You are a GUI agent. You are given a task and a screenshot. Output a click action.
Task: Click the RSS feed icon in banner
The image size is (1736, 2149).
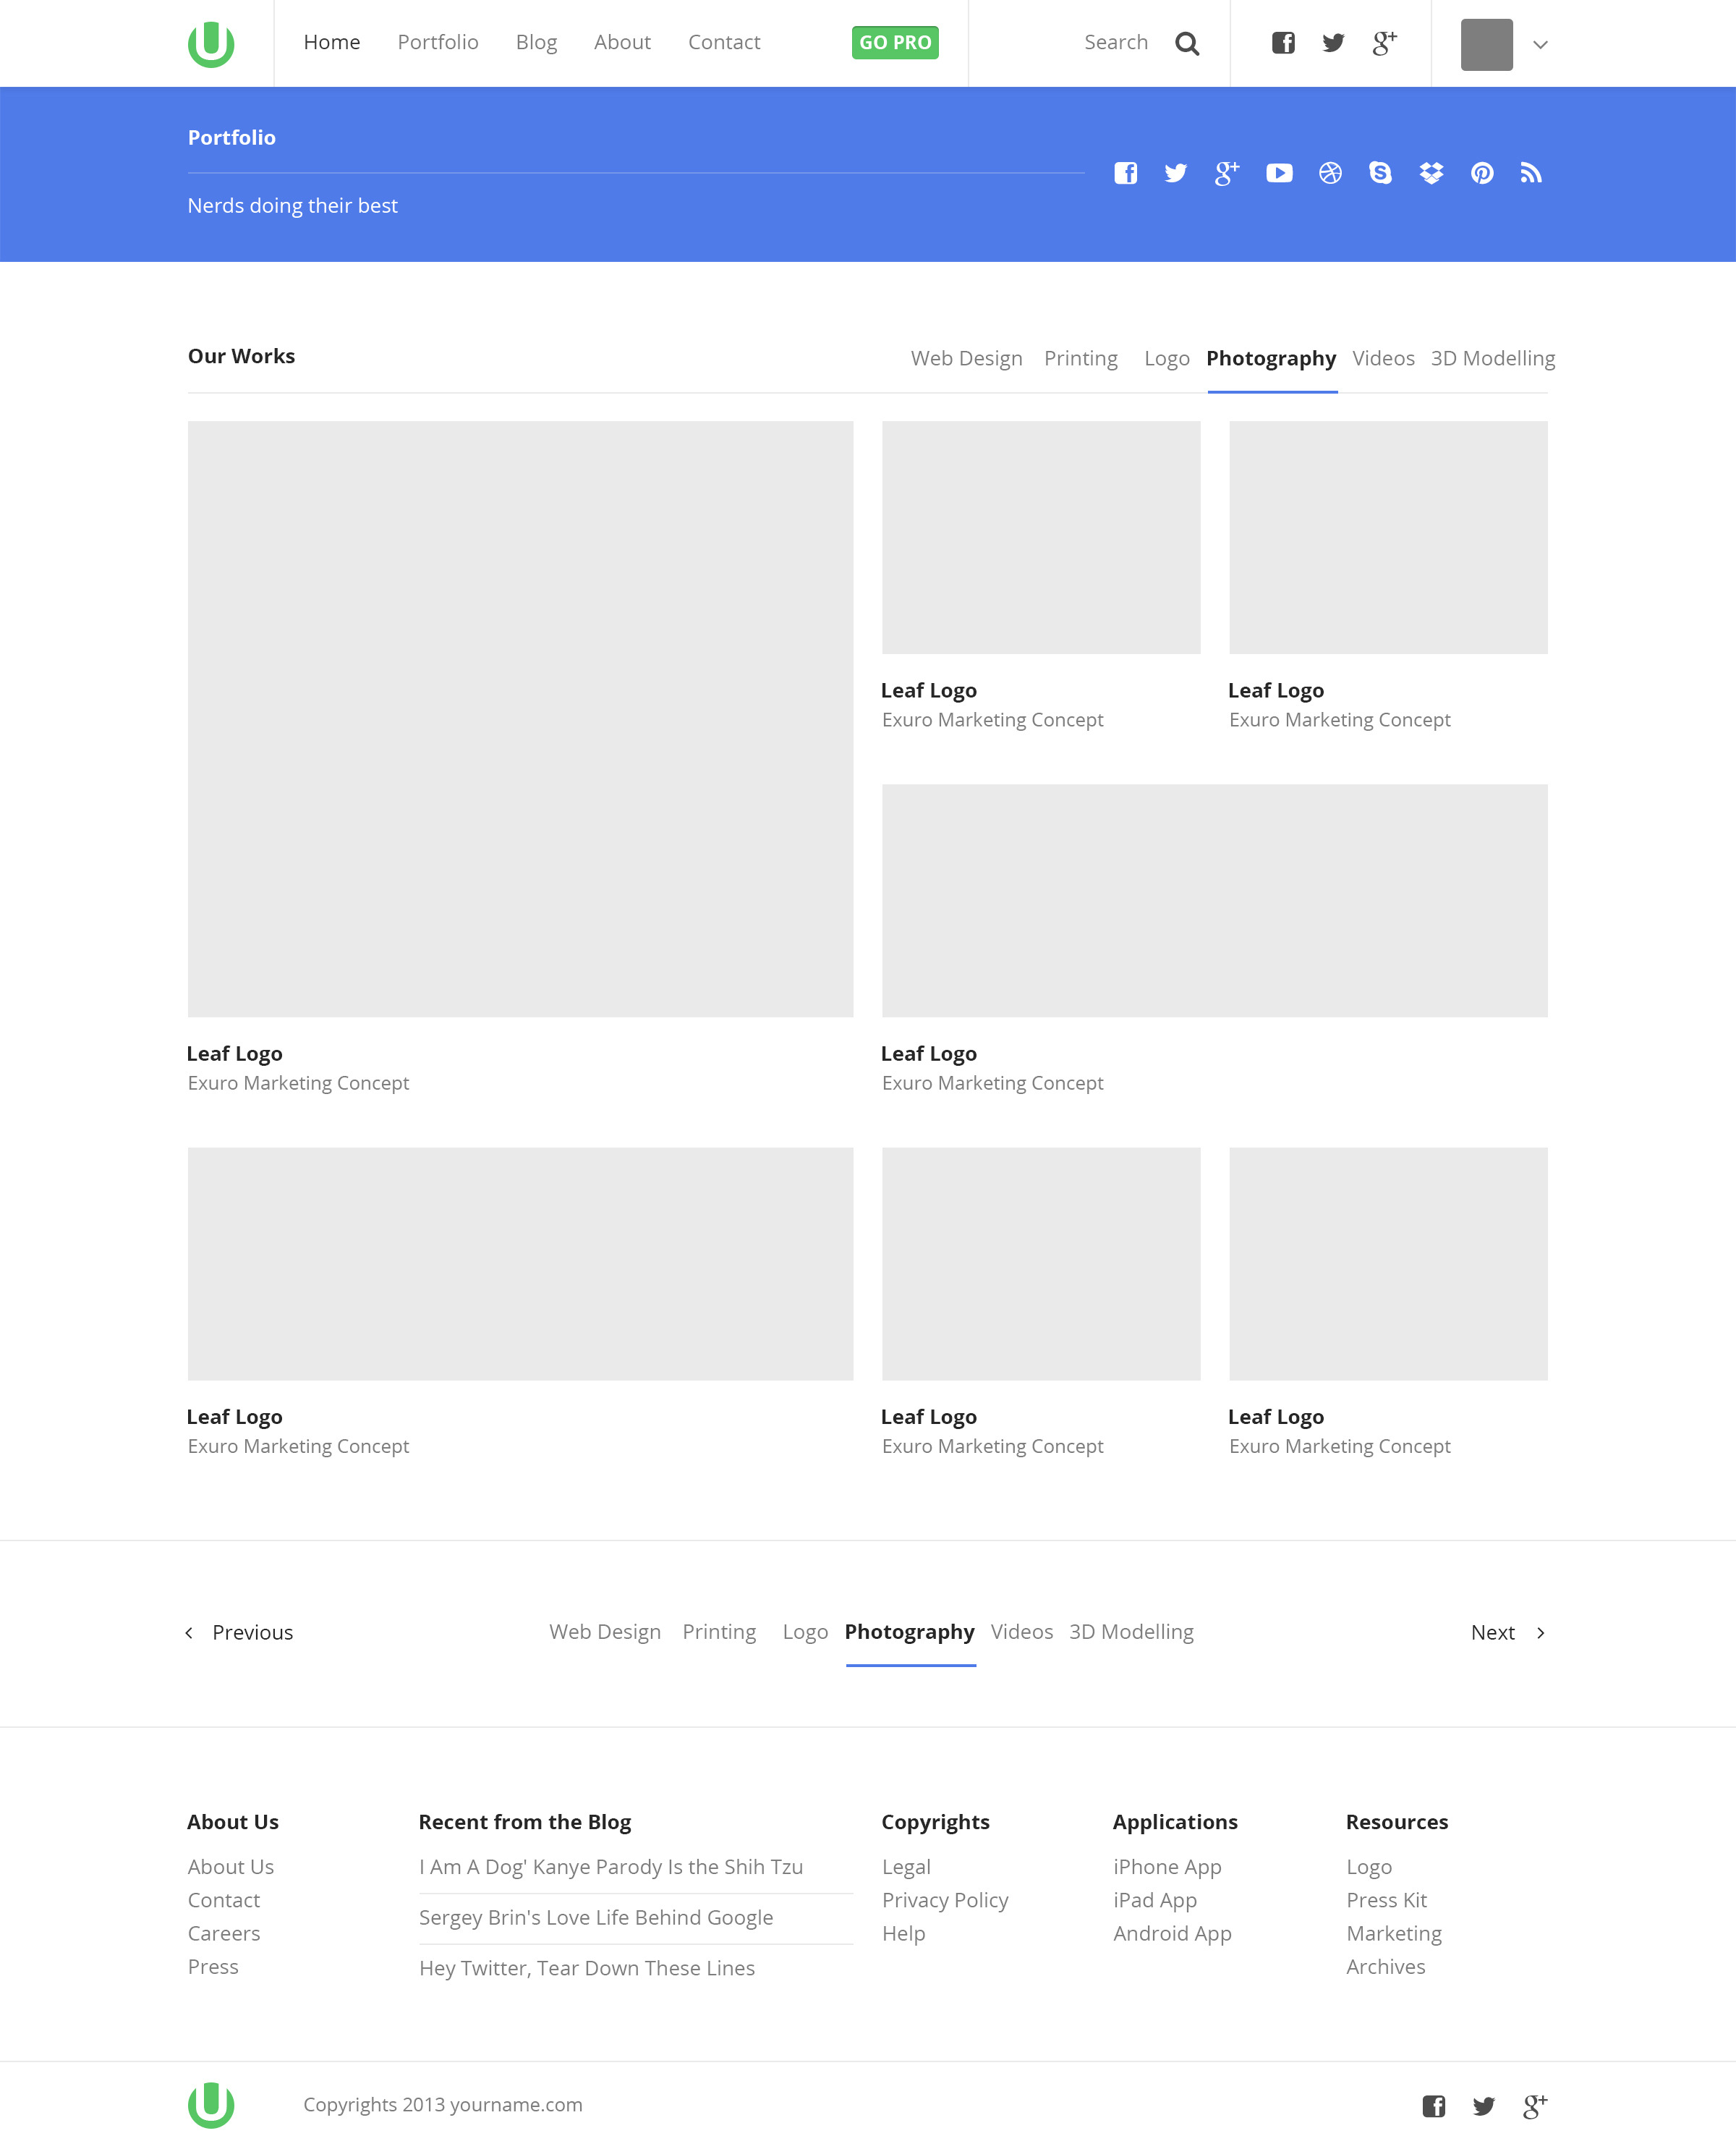(1531, 173)
